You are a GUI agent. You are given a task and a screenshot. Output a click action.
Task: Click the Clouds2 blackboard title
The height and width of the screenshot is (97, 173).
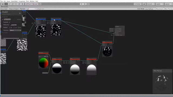pyautogui.click(x=5, y=12)
